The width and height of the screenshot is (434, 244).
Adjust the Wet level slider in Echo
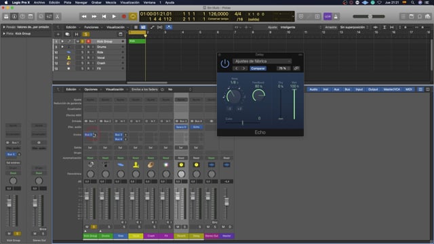tap(294, 104)
